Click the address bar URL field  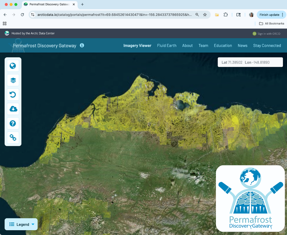tap(115, 15)
